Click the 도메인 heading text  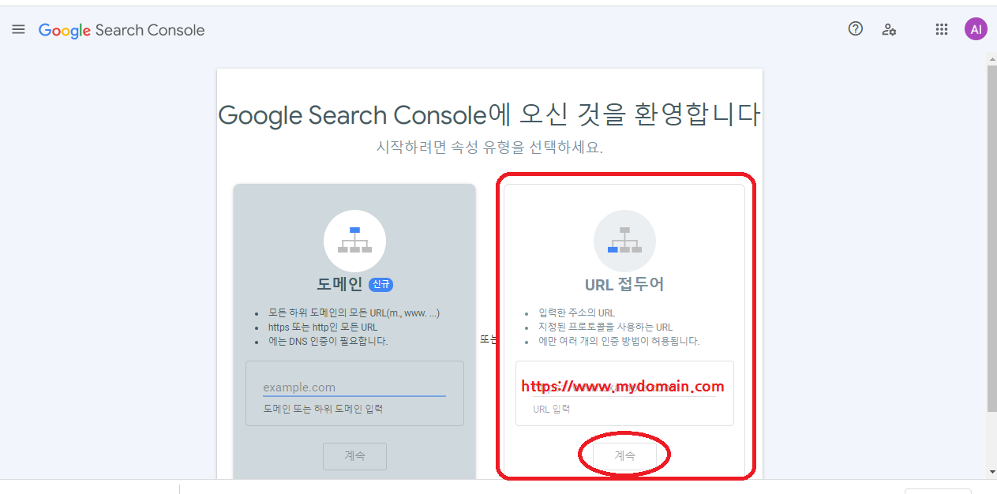[339, 285]
